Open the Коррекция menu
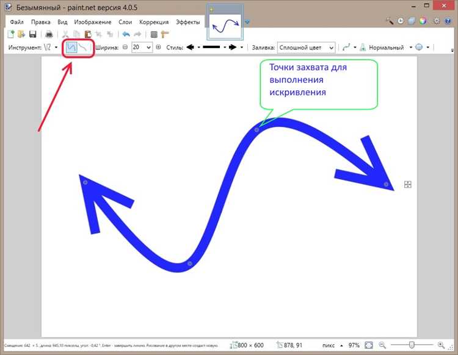The image size is (458, 355). click(154, 22)
